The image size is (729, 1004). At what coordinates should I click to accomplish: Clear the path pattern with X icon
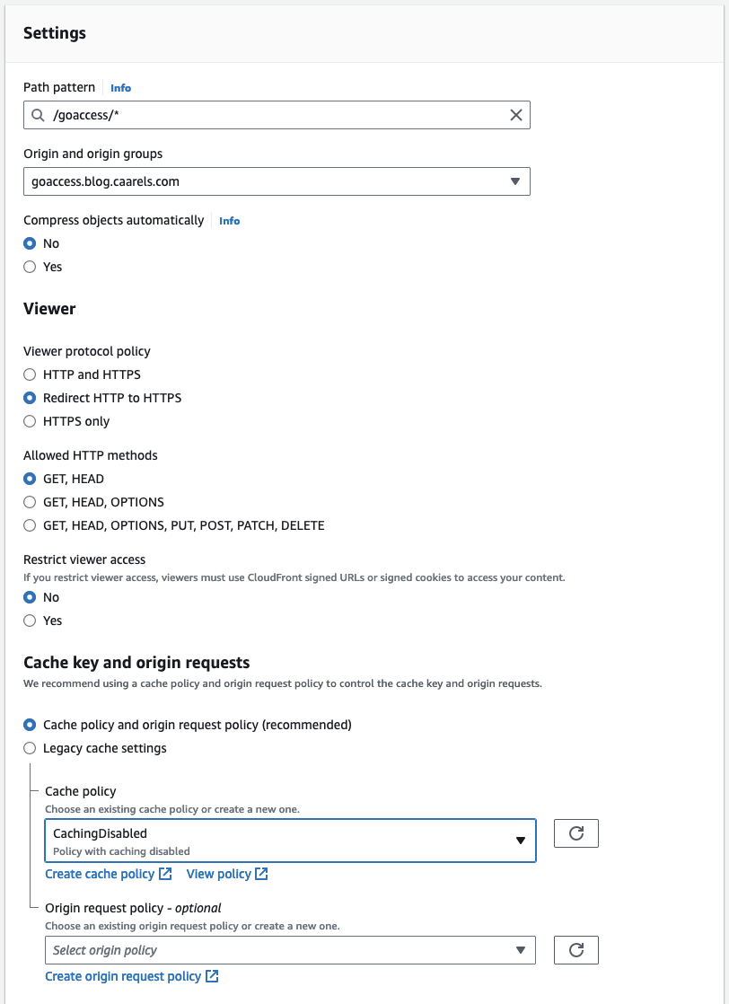[x=516, y=115]
